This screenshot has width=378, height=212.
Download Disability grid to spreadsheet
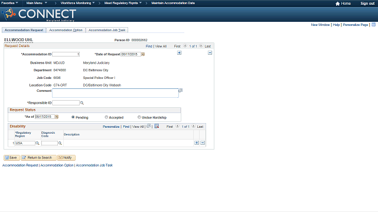[157, 126]
